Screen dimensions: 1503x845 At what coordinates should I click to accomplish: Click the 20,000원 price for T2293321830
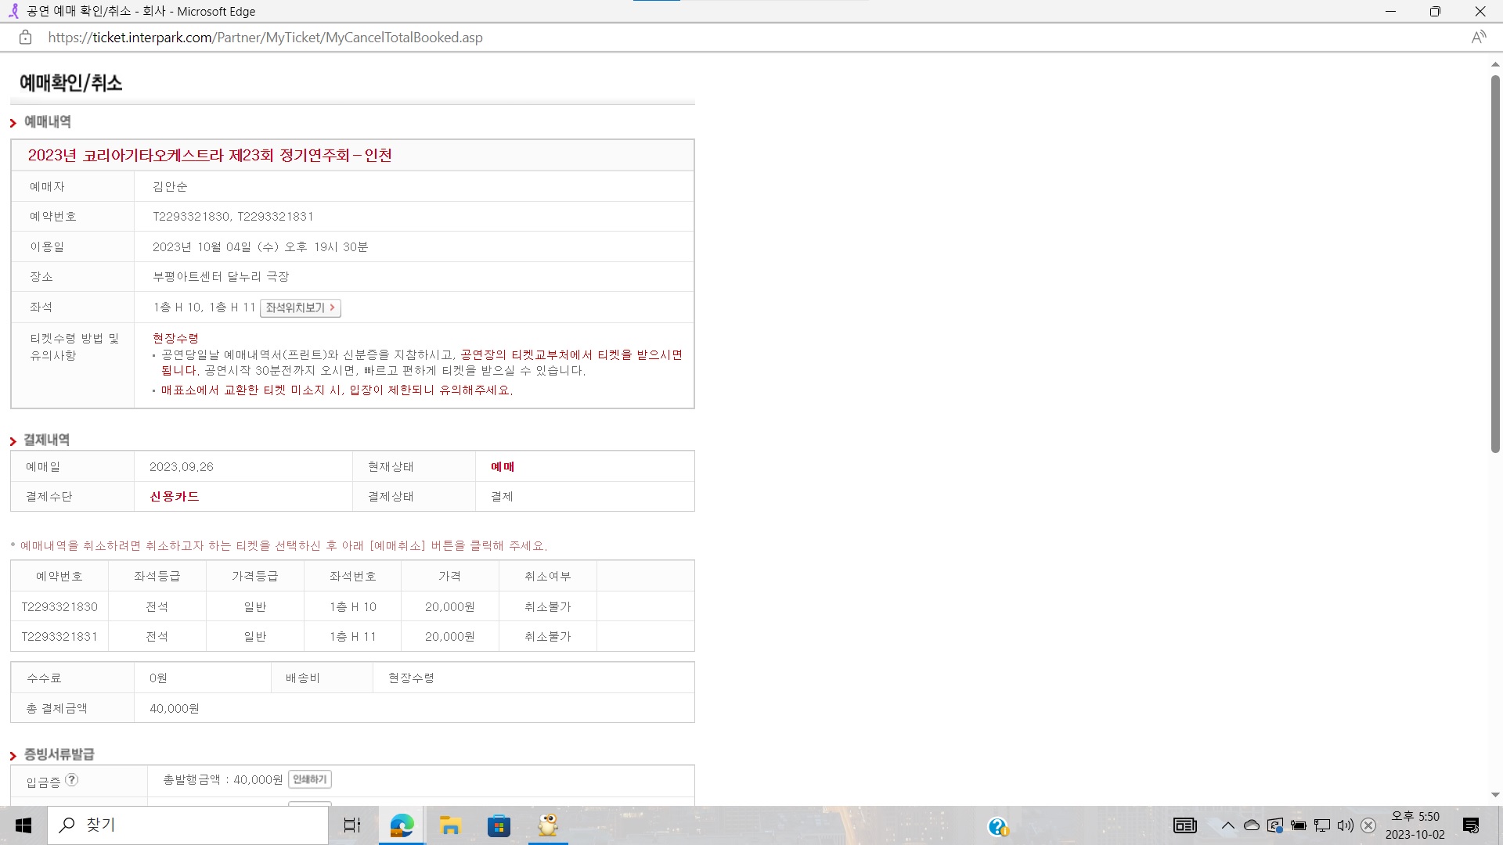click(450, 606)
